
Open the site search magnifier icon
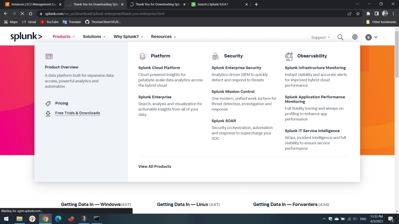coord(340,37)
